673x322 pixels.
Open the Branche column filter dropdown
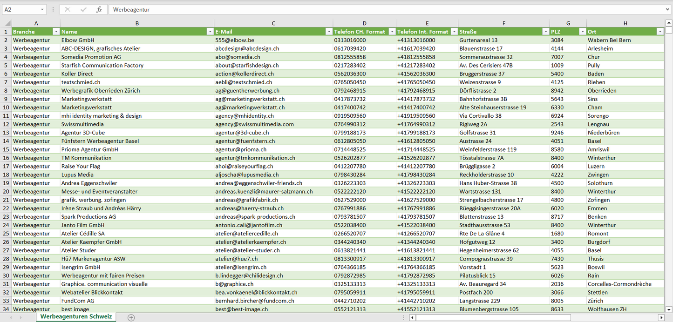tap(56, 32)
